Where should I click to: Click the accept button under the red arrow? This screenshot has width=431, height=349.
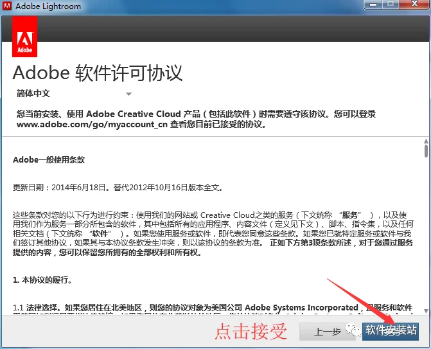pos(391,332)
